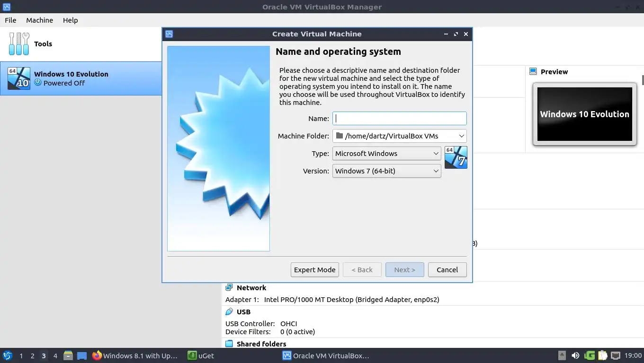Screen dimensions: 644x363
Task: Select the Windows 10 Evolution VM icon
Action: point(19,78)
